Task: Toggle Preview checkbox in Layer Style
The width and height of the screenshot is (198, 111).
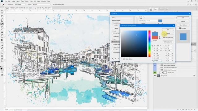Action: [x=180, y=28]
